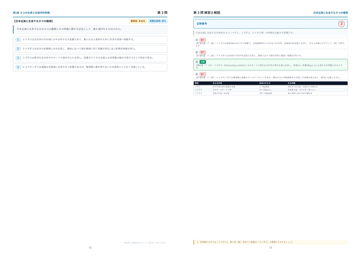
Task: Click the 目標正答率: 80% badge
Action: tap(158, 21)
